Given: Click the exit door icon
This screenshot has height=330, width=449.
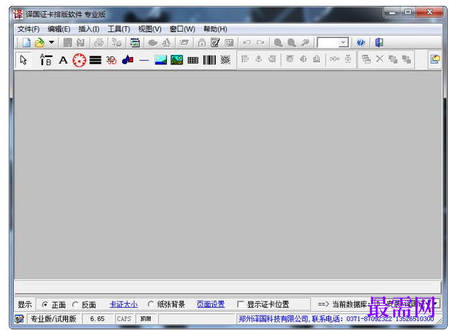Looking at the screenshot, I should [379, 43].
